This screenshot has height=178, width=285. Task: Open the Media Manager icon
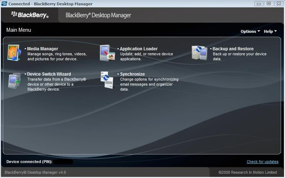(x=14, y=53)
